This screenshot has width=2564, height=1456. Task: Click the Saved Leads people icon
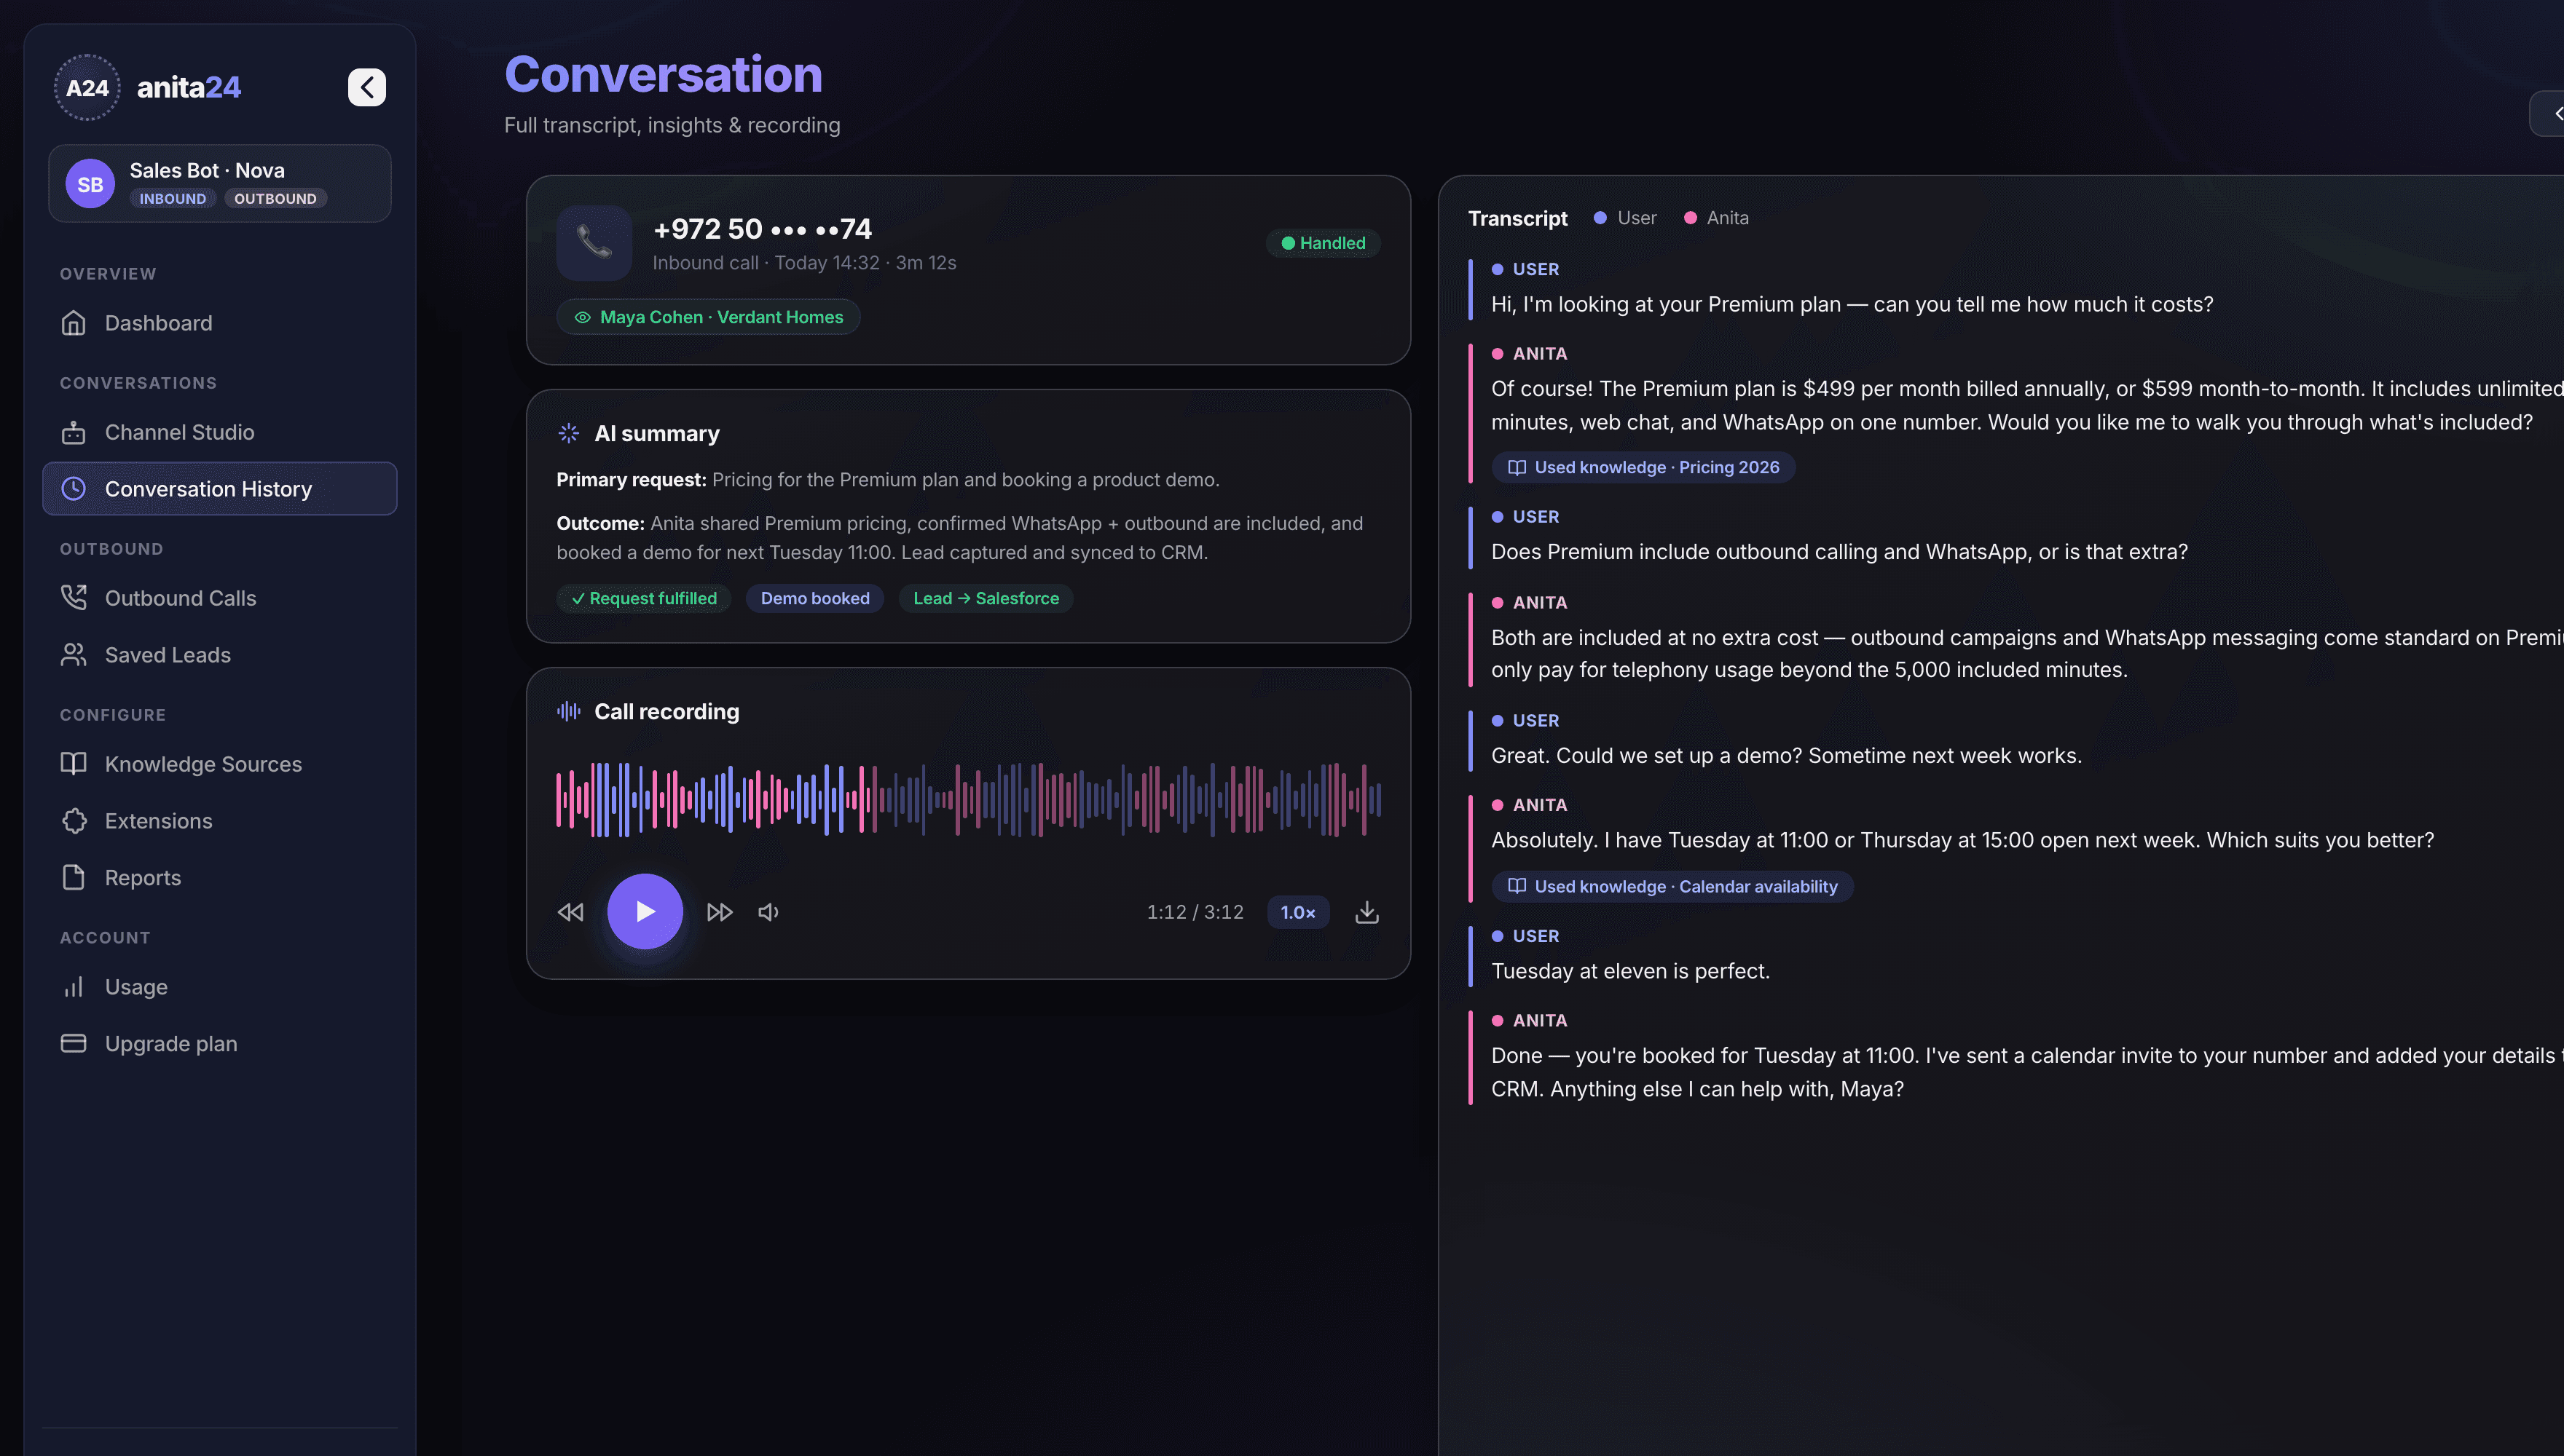[73, 655]
